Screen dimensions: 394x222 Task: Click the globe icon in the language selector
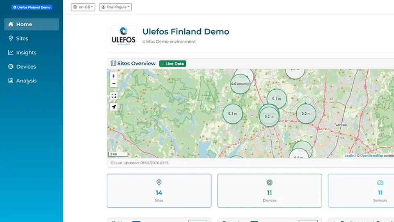(x=75, y=7)
